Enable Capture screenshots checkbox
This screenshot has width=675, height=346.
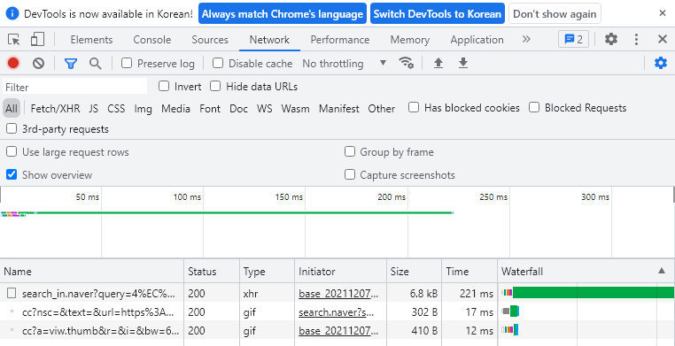click(x=350, y=174)
